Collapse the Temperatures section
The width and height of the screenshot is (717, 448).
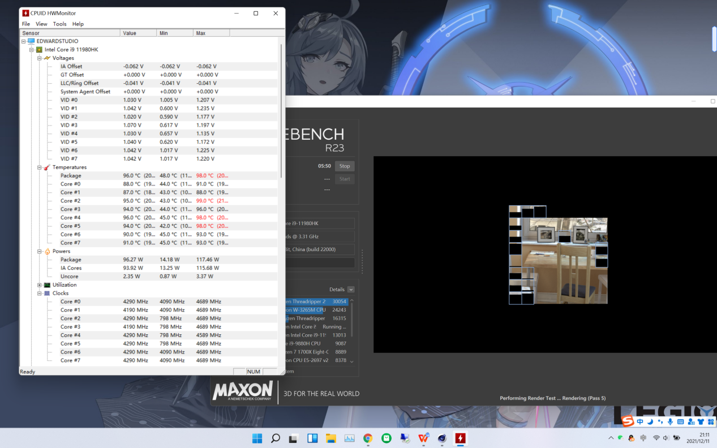pyautogui.click(x=39, y=167)
